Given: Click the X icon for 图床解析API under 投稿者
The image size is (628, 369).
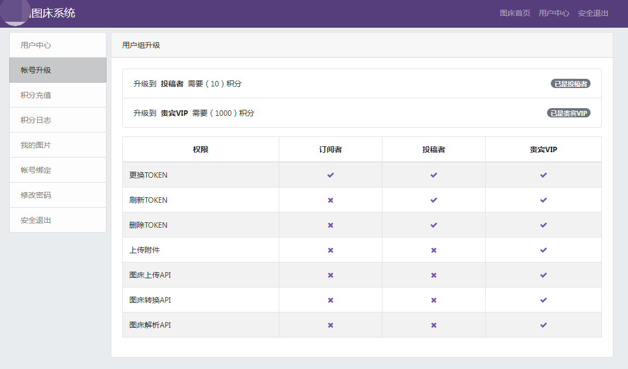Looking at the screenshot, I should click(433, 324).
